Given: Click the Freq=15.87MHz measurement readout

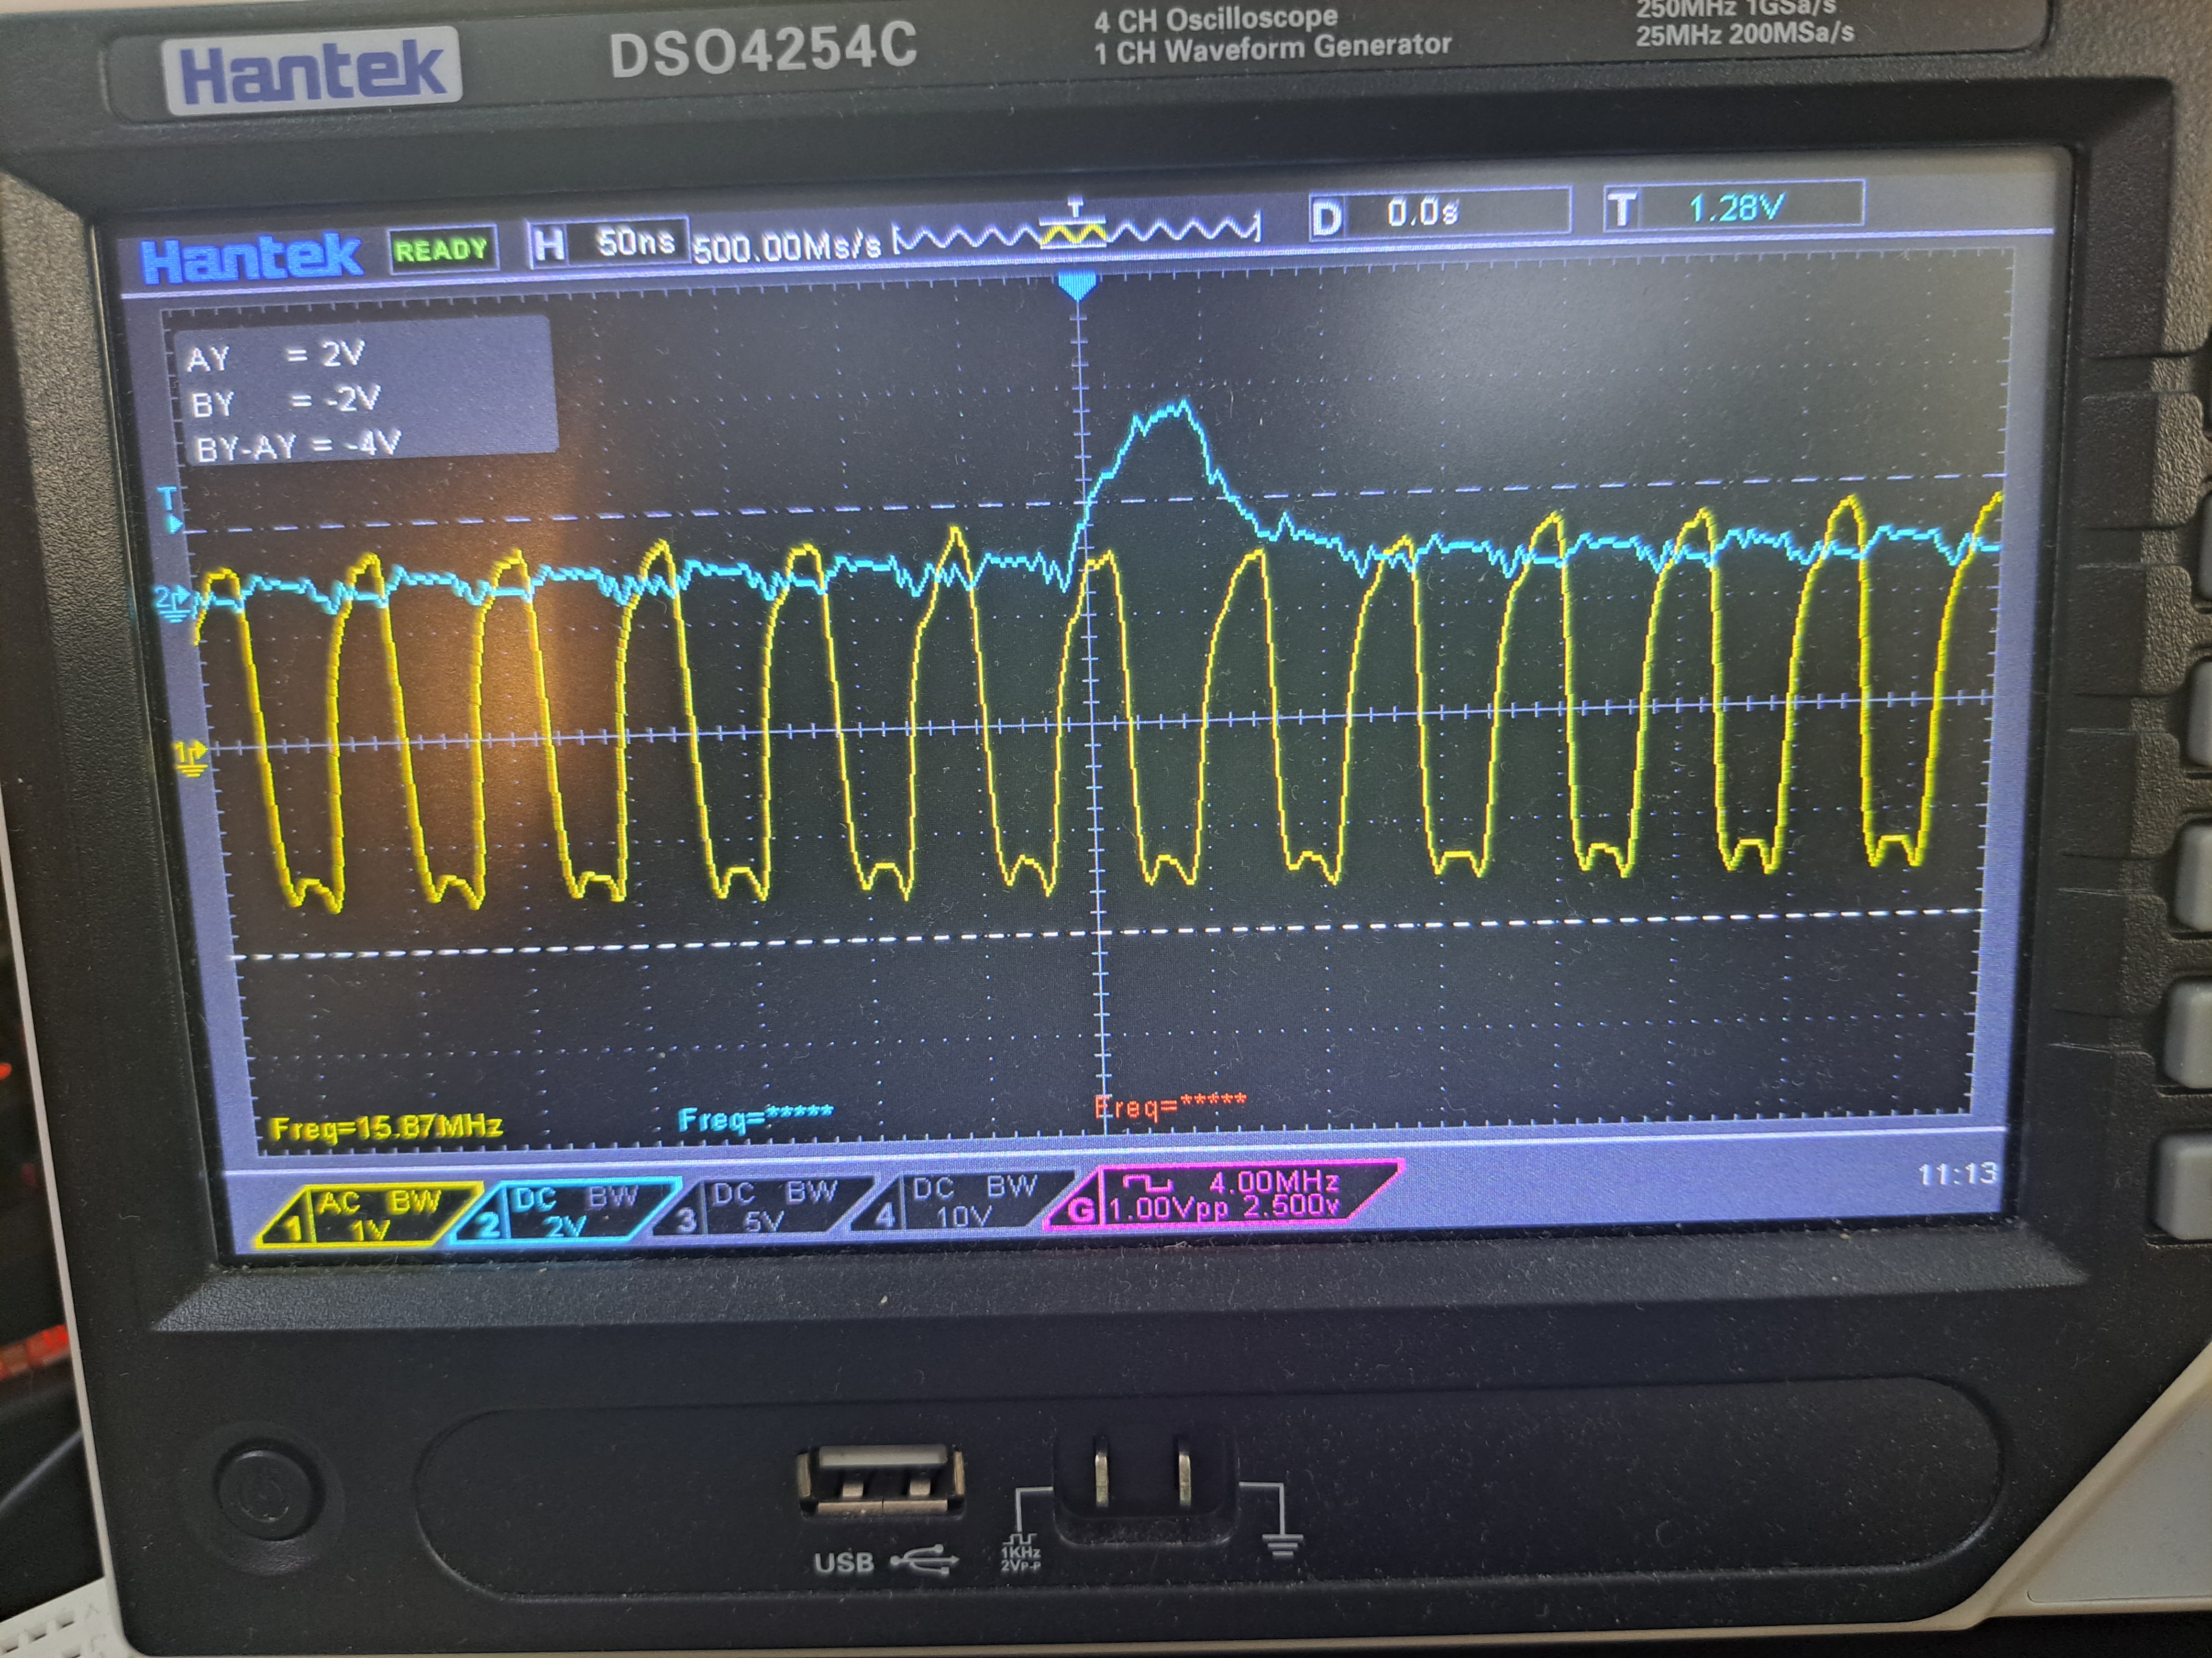Looking at the screenshot, I should click(387, 1127).
